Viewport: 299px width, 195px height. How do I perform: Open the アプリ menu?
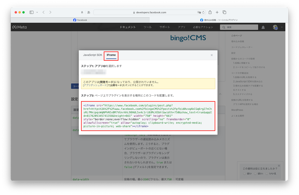(x=181, y=27)
